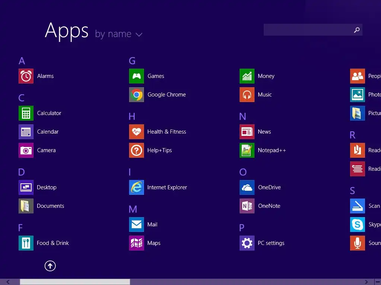Open the Scan app icon
The width and height of the screenshot is (381, 285).
coord(358,206)
